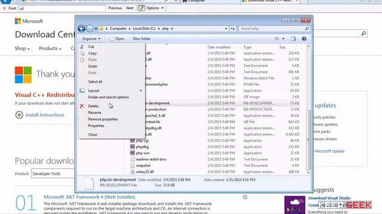
Task: Click the browser search magnifier on Microsoft page
Action: tap(363, 33)
